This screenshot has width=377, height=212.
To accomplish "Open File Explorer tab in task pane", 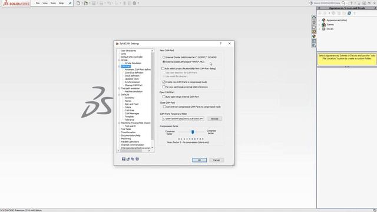I will (x=314, y=26).
